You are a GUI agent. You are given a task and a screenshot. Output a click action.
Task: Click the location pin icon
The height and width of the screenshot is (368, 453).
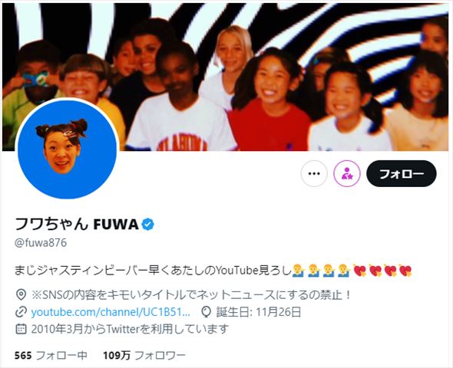(21, 294)
